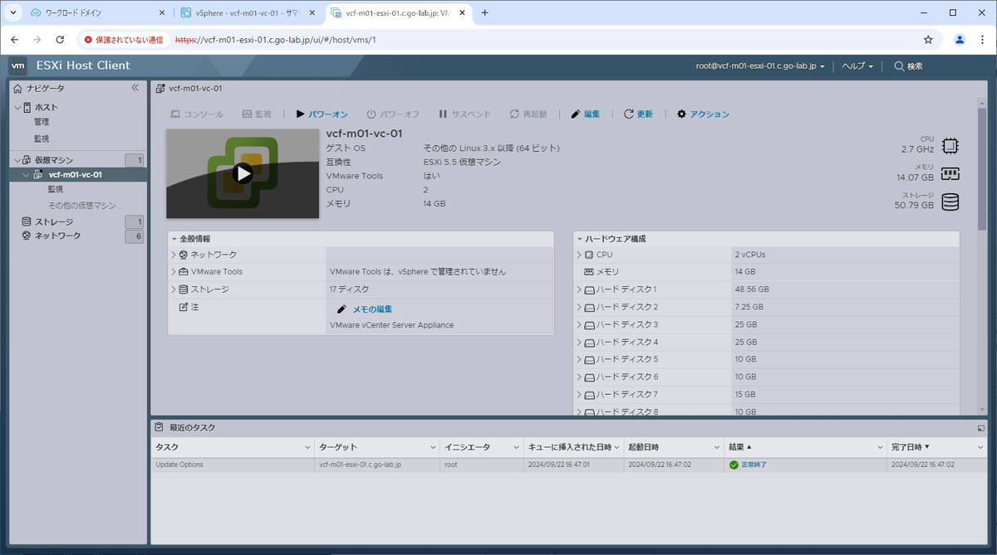Expand the ネットワーク row in general info
Screen dimensions: 997x555
[174, 255]
